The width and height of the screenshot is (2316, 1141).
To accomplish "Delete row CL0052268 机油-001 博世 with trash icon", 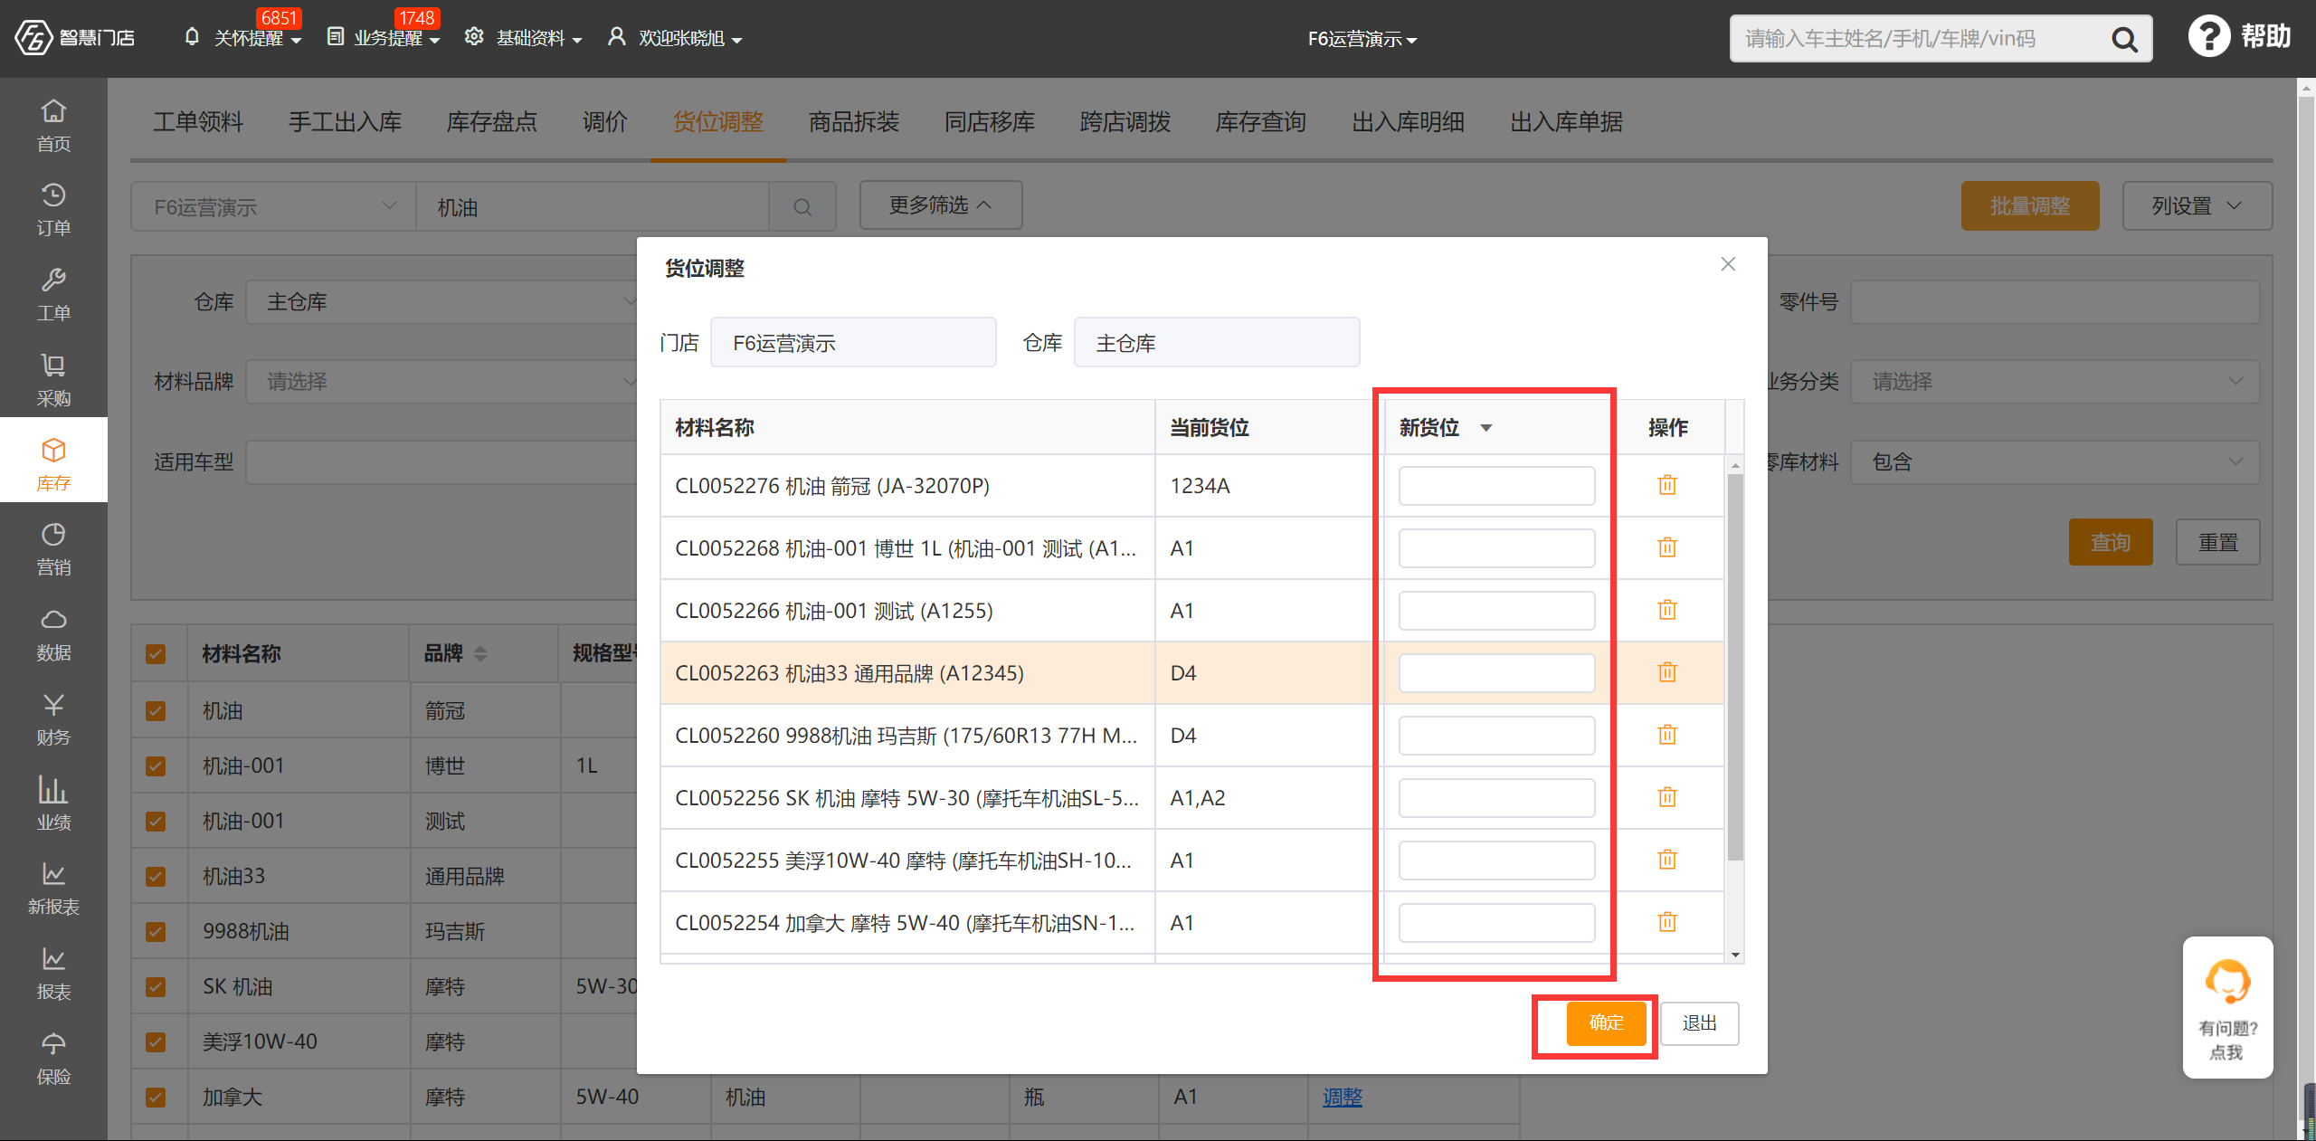I will (x=1667, y=547).
